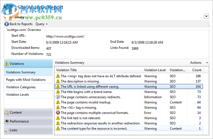Click warning icon for missing ALT attribute row
Viewport: 213px width, 139px height.
pos(58,76)
